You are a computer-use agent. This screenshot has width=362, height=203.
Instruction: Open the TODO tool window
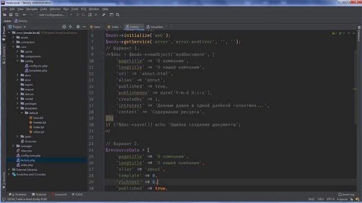[x=77, y=195]
